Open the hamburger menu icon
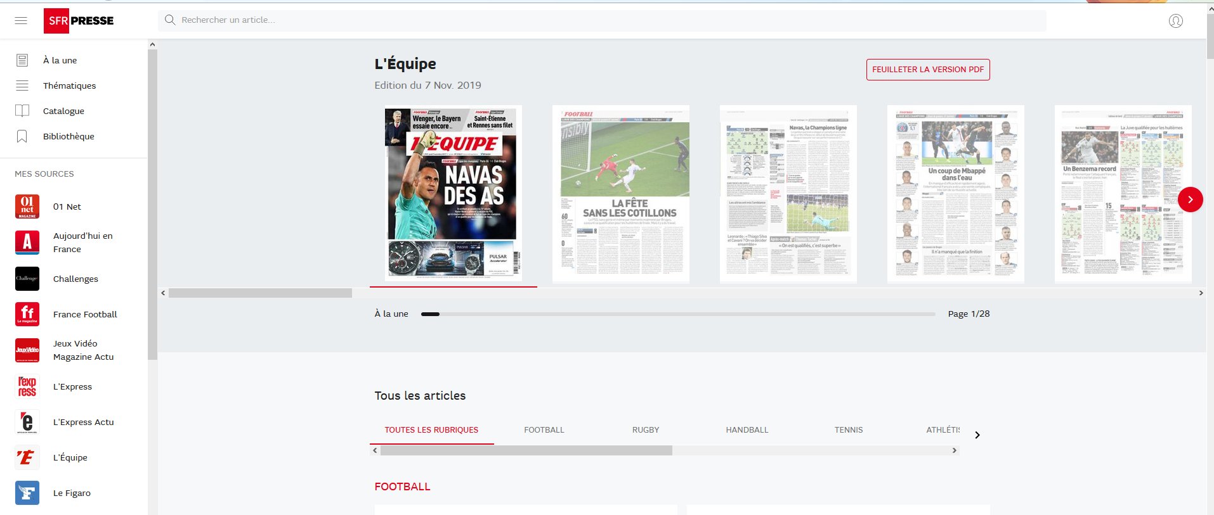The image size is (1214, 515). click(21, 20)
